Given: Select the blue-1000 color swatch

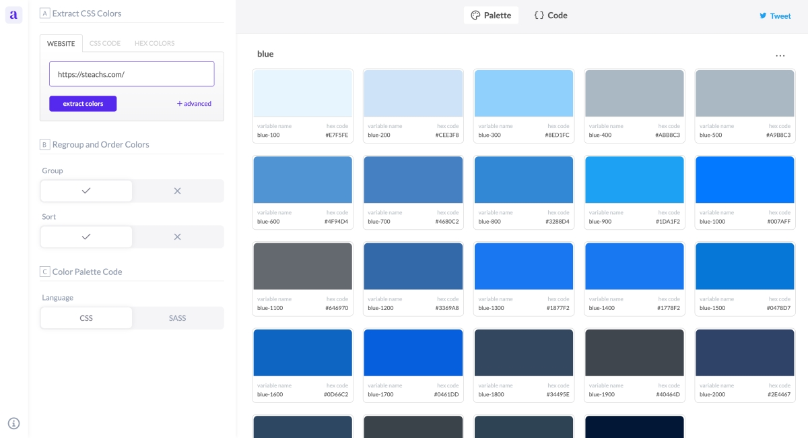Looking at the screenshot, I should (x=745, y=180).
